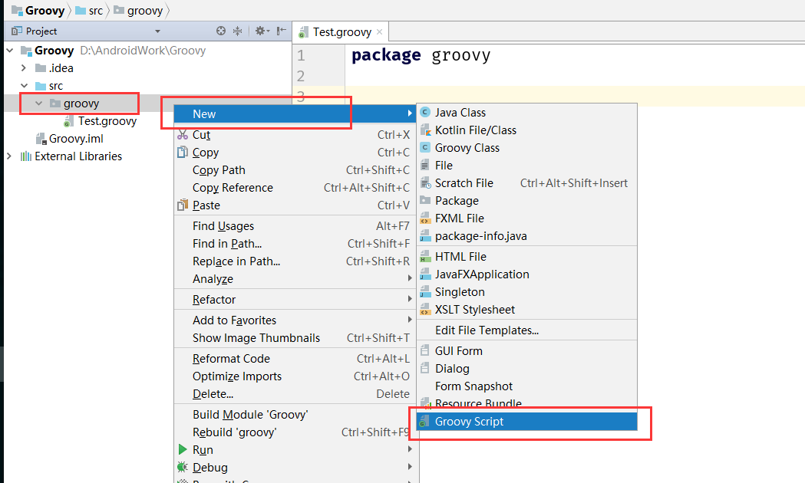Create a new Singleton
This screenshot has height=483, width=805.
click(526, 292)
